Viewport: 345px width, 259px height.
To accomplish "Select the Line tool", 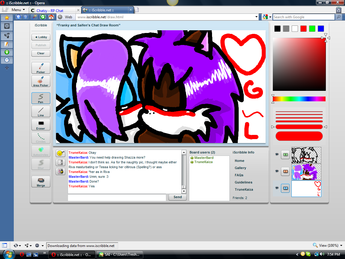I will point(41,111).
